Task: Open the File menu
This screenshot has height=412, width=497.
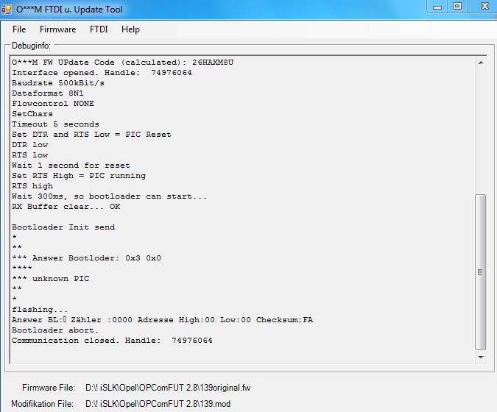Action: coord(19,29)
